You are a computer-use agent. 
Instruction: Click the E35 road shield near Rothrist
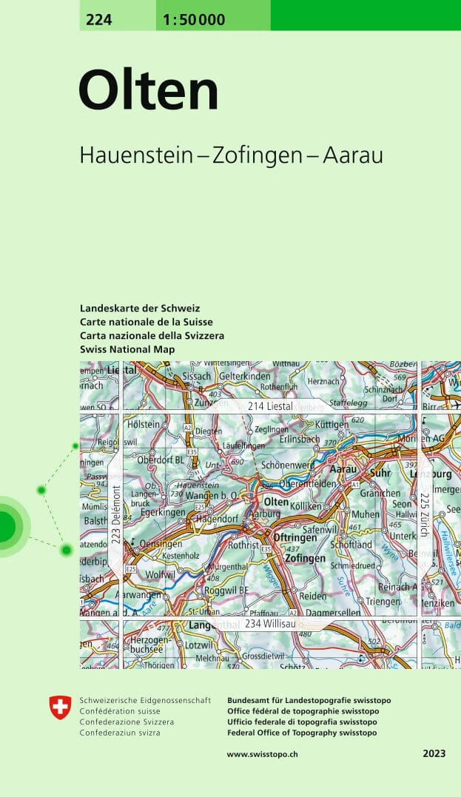click(266, 548)
